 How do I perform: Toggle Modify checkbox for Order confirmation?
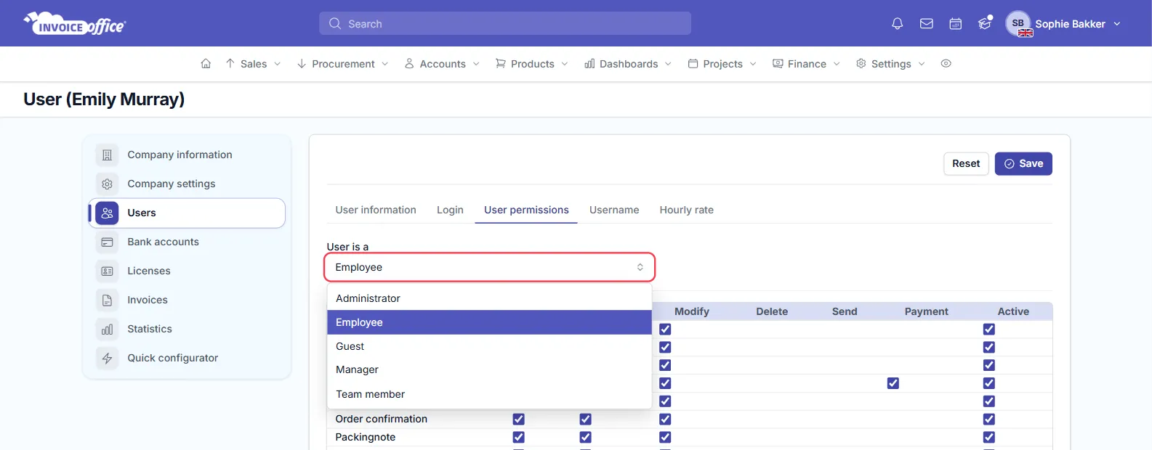[x=665, y=419]
